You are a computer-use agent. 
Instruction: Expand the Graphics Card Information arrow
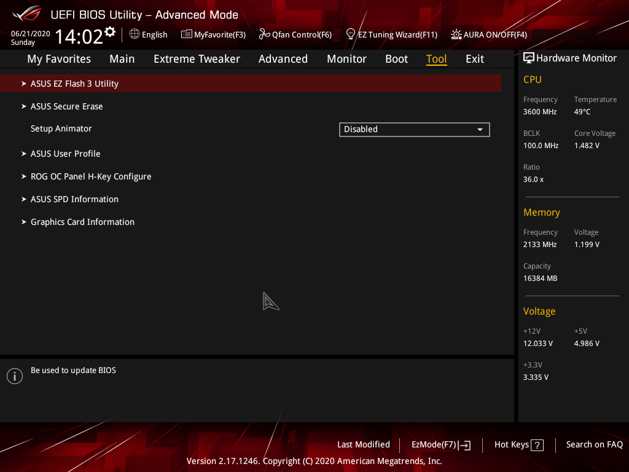24,222
